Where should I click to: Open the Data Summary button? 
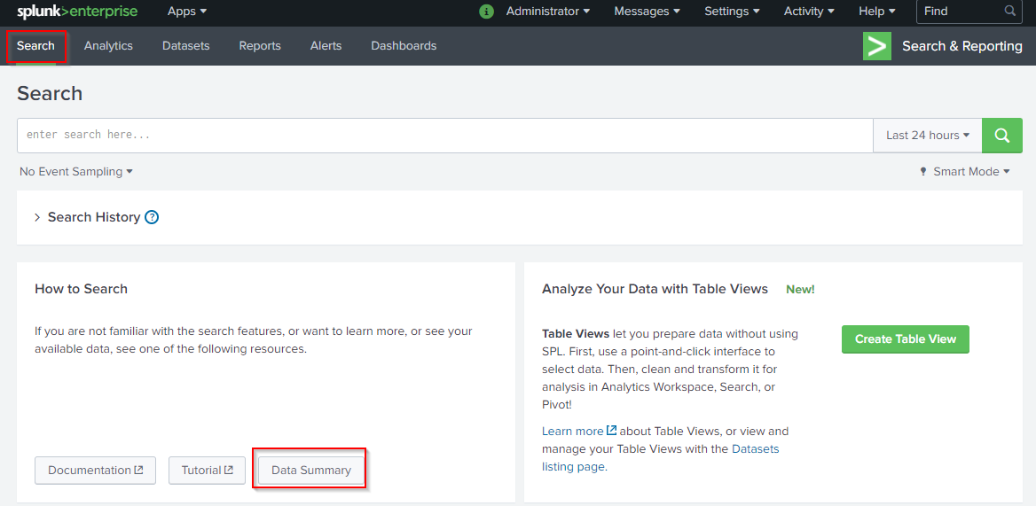(x=311, y=471)
